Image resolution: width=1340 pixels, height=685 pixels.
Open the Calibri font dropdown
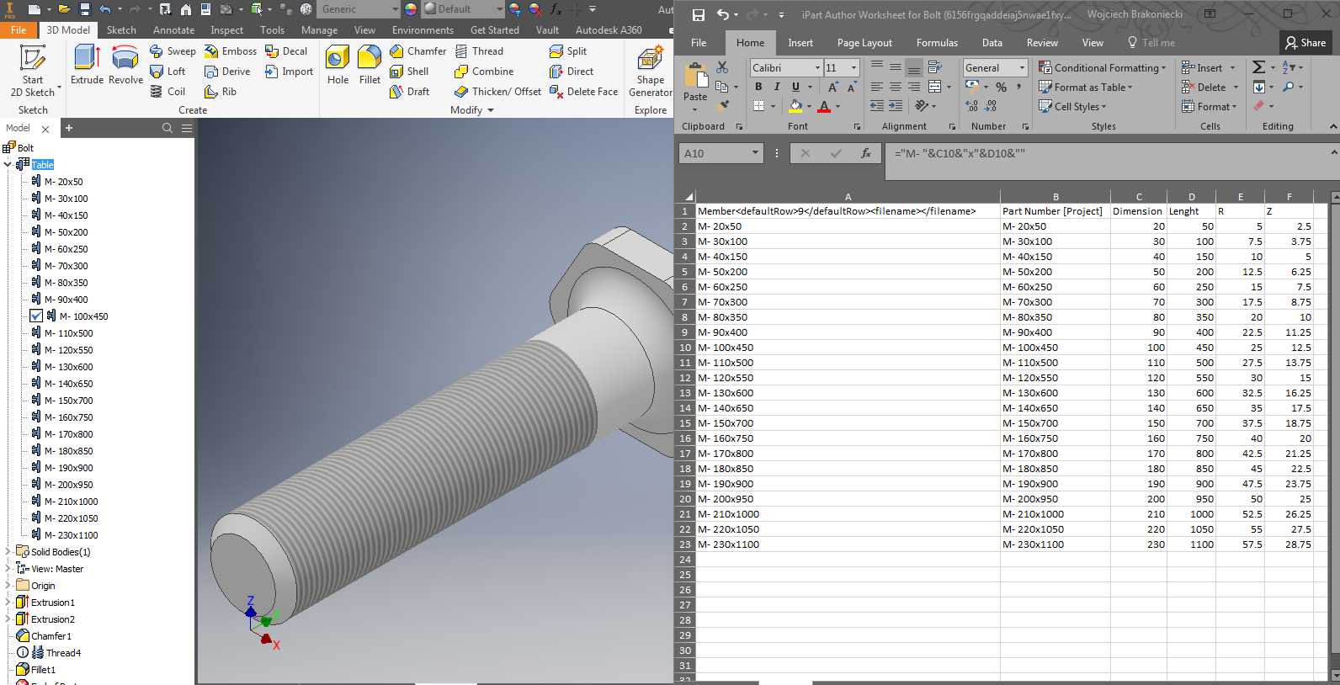(x=817, y=67)
